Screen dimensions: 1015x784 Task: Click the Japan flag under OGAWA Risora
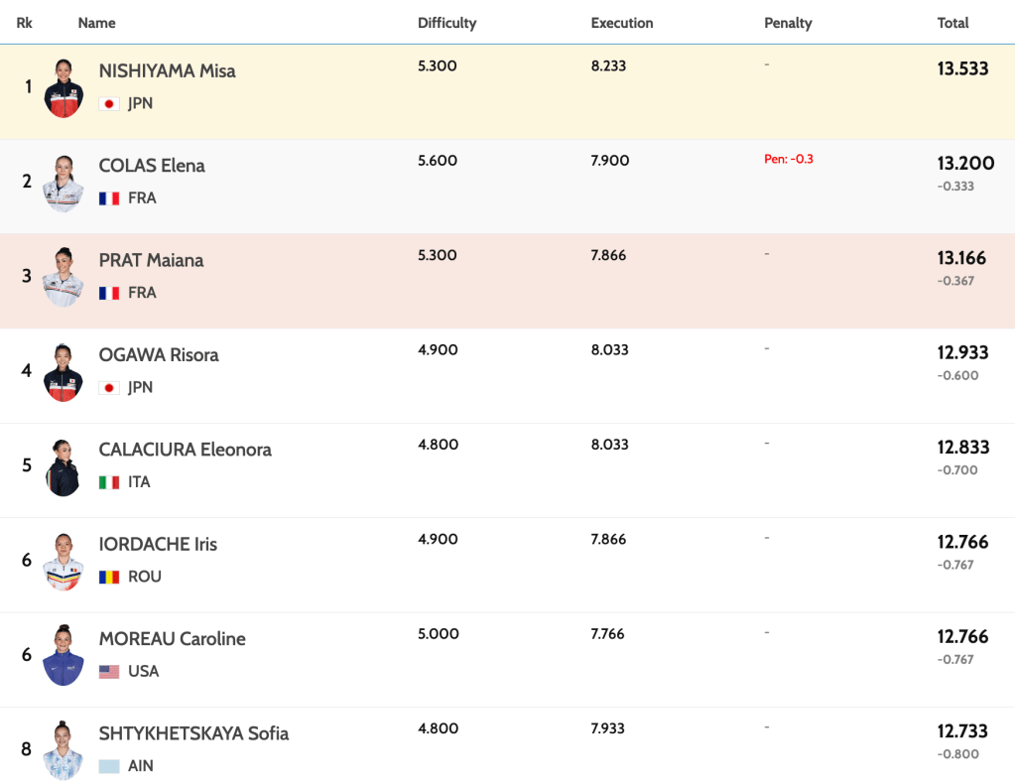pos(109,388)
